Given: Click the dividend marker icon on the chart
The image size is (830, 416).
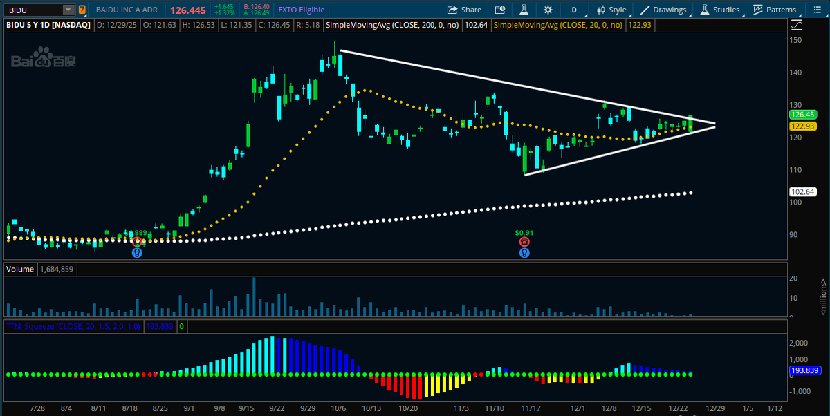Looking at the screenshot, I should [x=137, y=240].
